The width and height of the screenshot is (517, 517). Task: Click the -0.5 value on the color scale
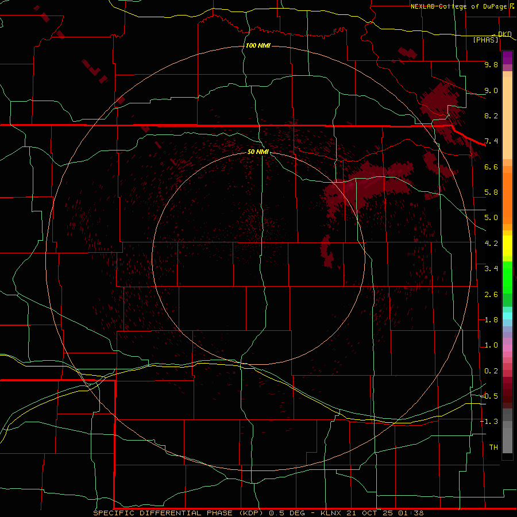(x=489, y=396)
